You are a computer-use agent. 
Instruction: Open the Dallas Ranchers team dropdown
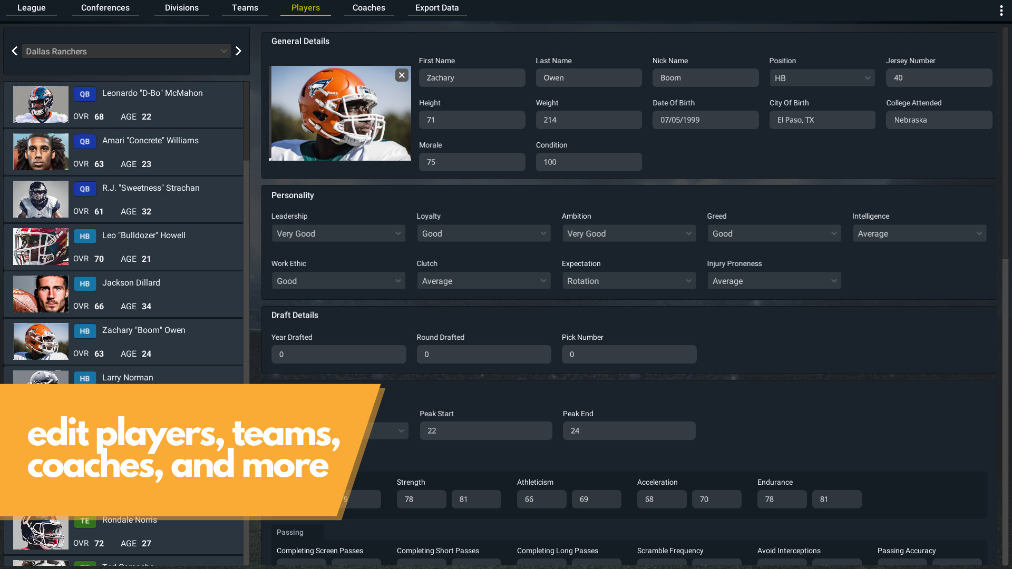coord(126,51)
